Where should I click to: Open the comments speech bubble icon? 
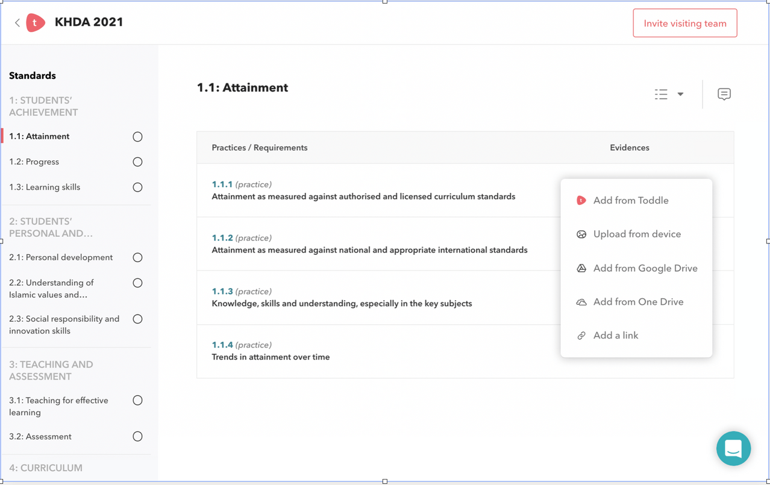tap(724, 94)
